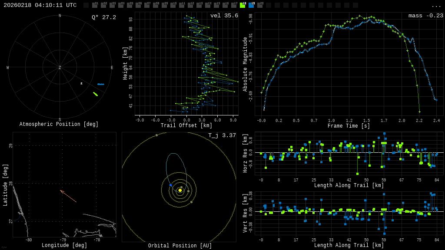445x250 pixels.
Task: Click the blue streak in sky plot
Action: pyautogui.click(x=100, y=84)
